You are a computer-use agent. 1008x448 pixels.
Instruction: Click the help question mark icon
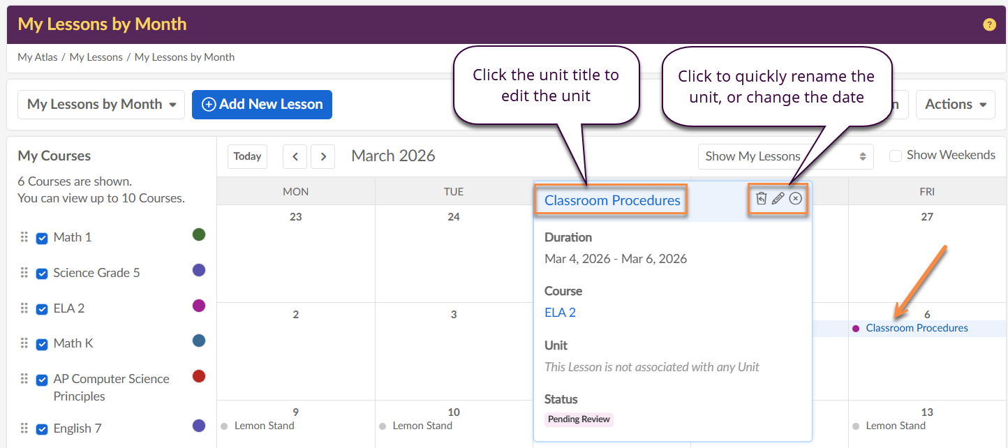pyautogui.click(x=989, y=24)
